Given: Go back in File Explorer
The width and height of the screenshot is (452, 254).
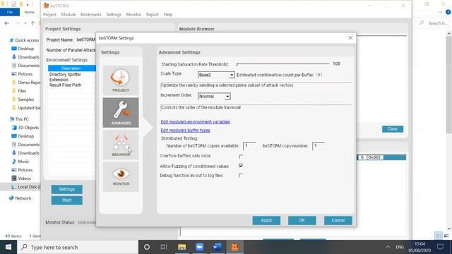Looking at the screenshot, I should click(x=6, y=23).
